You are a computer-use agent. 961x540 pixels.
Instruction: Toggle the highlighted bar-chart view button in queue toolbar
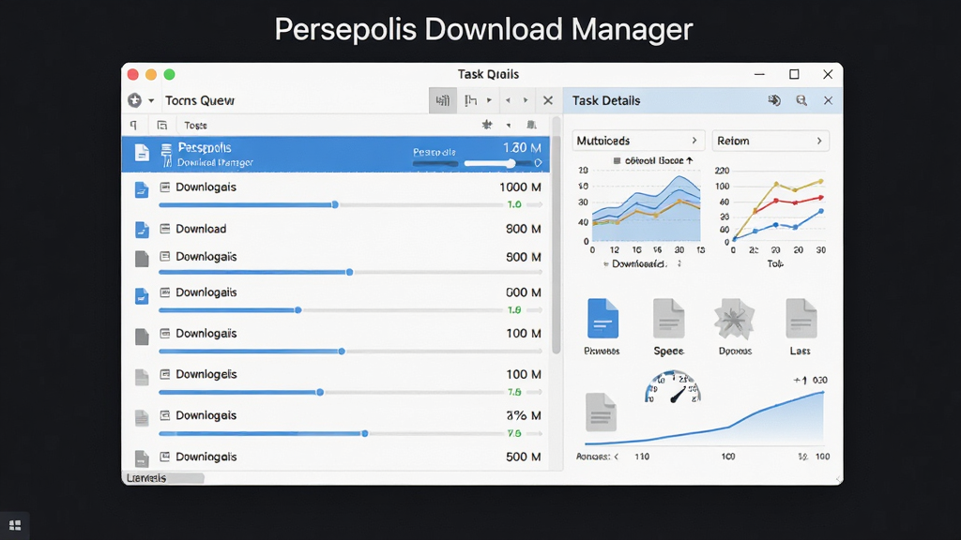443,100
